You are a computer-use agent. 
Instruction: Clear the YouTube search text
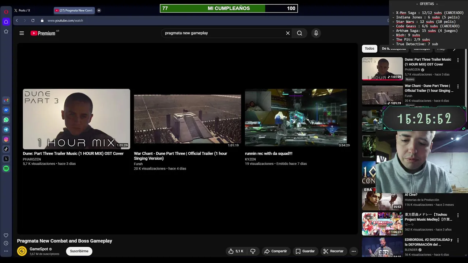[x=288, y=33]
